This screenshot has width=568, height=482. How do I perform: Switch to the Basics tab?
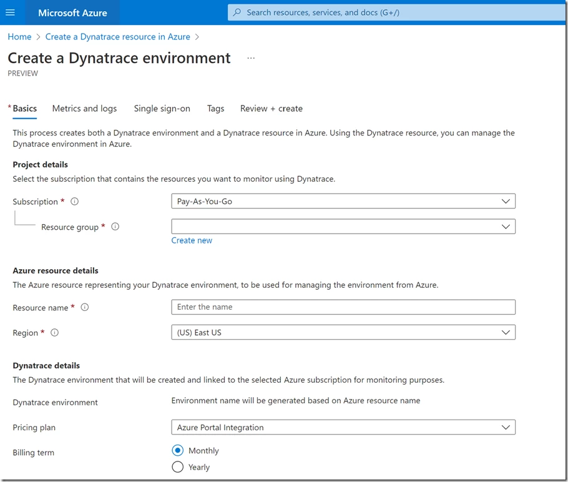tap(24, 109)
